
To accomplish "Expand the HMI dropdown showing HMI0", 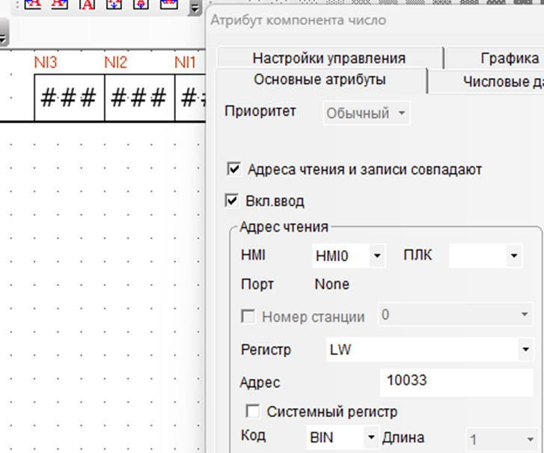I will pos(349,256).
